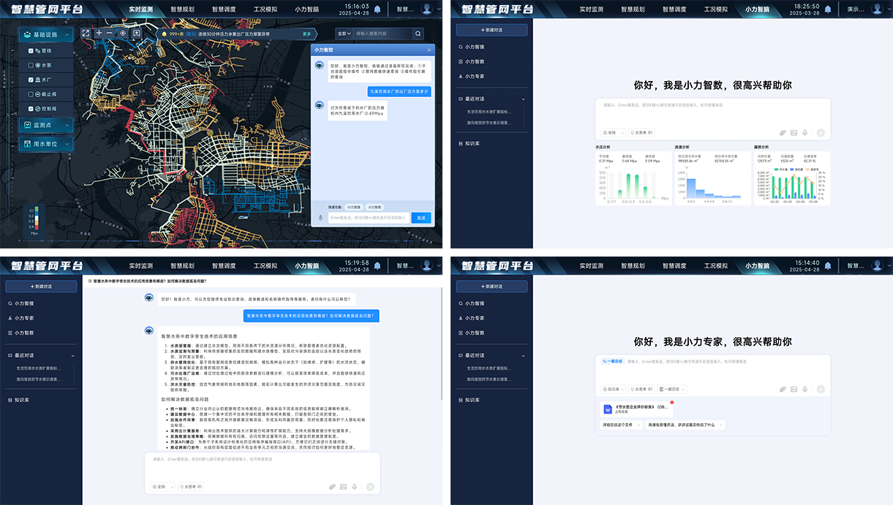893x505 pixels.
Task: Expand the 监测点 layer group
Action: [48, 126]
